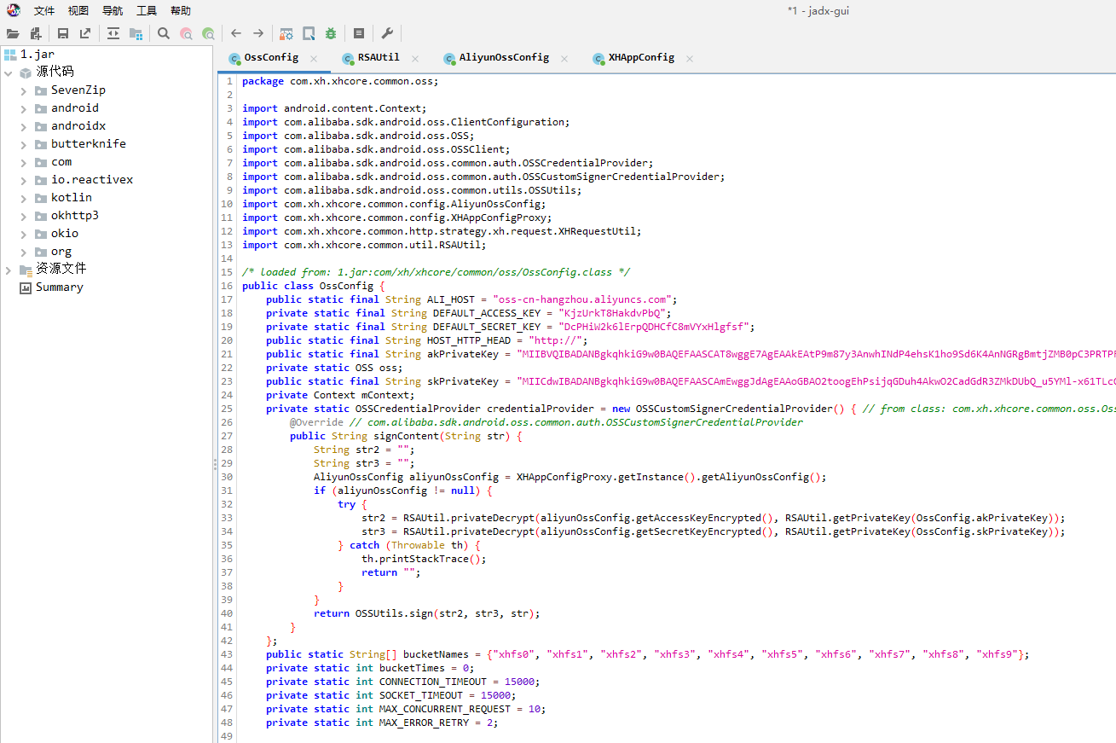Click the open file toolbar icon
1116x743 pixels.
[13, 33]
